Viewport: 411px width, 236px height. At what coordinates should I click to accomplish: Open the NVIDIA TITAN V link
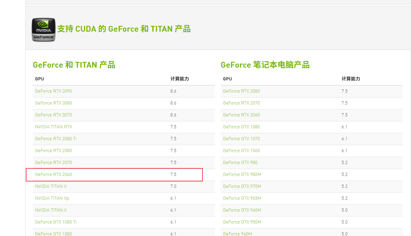click(x=51, y=186)
